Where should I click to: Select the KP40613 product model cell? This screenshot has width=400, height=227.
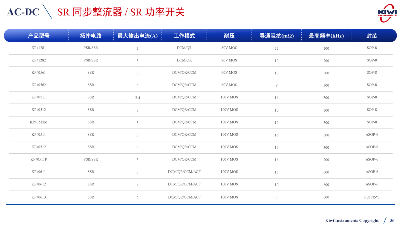(x=39, y=197)
